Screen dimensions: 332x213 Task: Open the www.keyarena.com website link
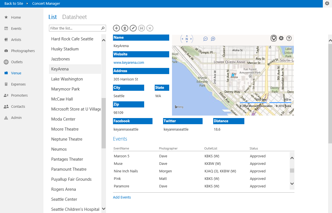pyautogui.click(x=129, y=63)
